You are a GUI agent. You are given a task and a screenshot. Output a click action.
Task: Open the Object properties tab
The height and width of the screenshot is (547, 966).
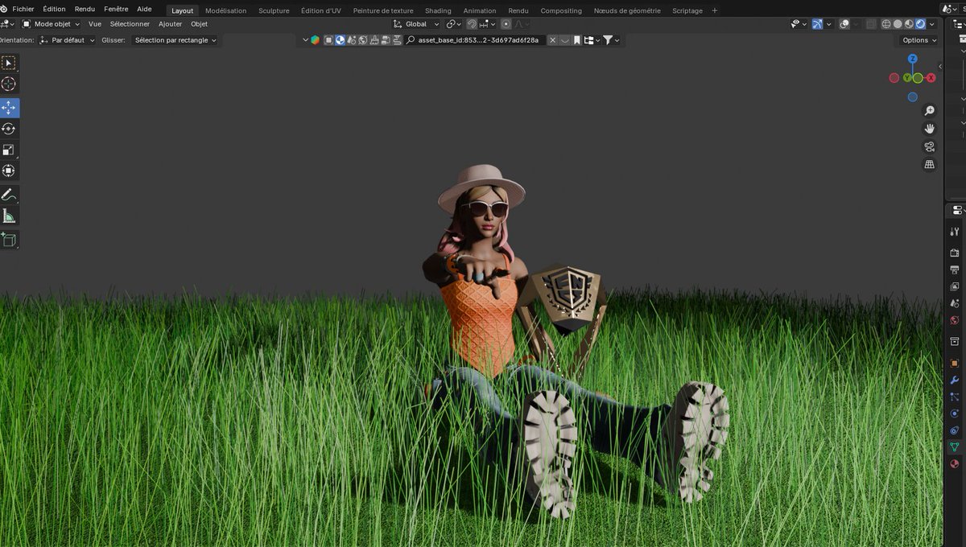[x=955, y=363]
